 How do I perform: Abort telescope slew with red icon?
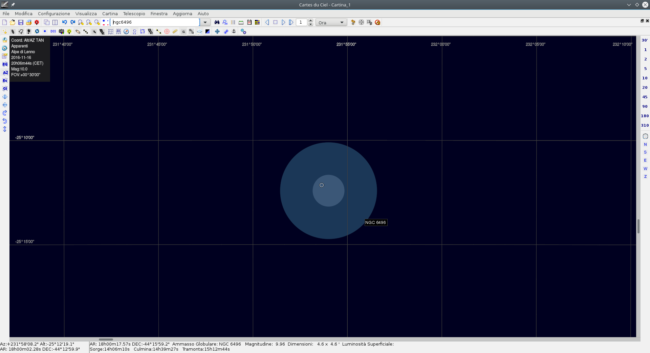tap(377, 22)
